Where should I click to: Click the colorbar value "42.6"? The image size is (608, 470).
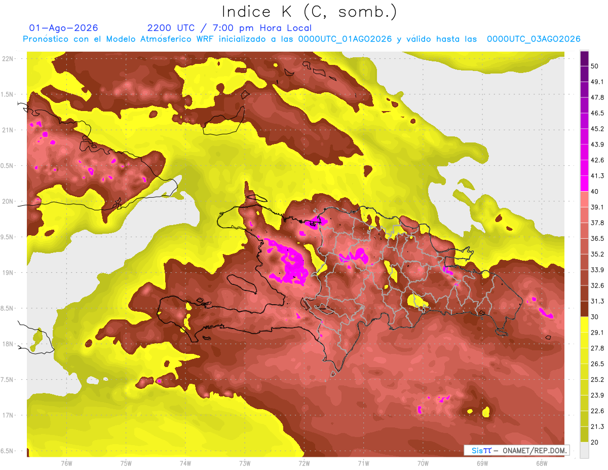(x=597, y=160)
